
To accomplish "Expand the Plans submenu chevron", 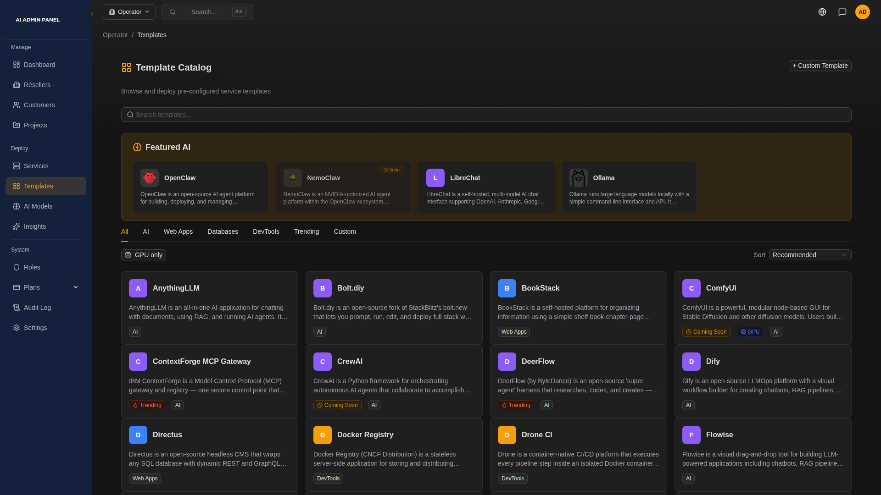I will [x=76, y=287].
